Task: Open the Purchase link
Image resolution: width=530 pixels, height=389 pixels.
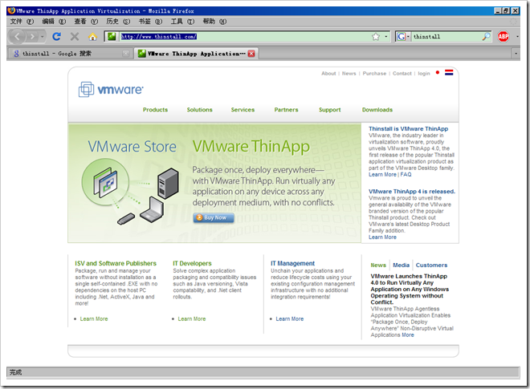Action: pyautogui.click(x=374, y=73)
